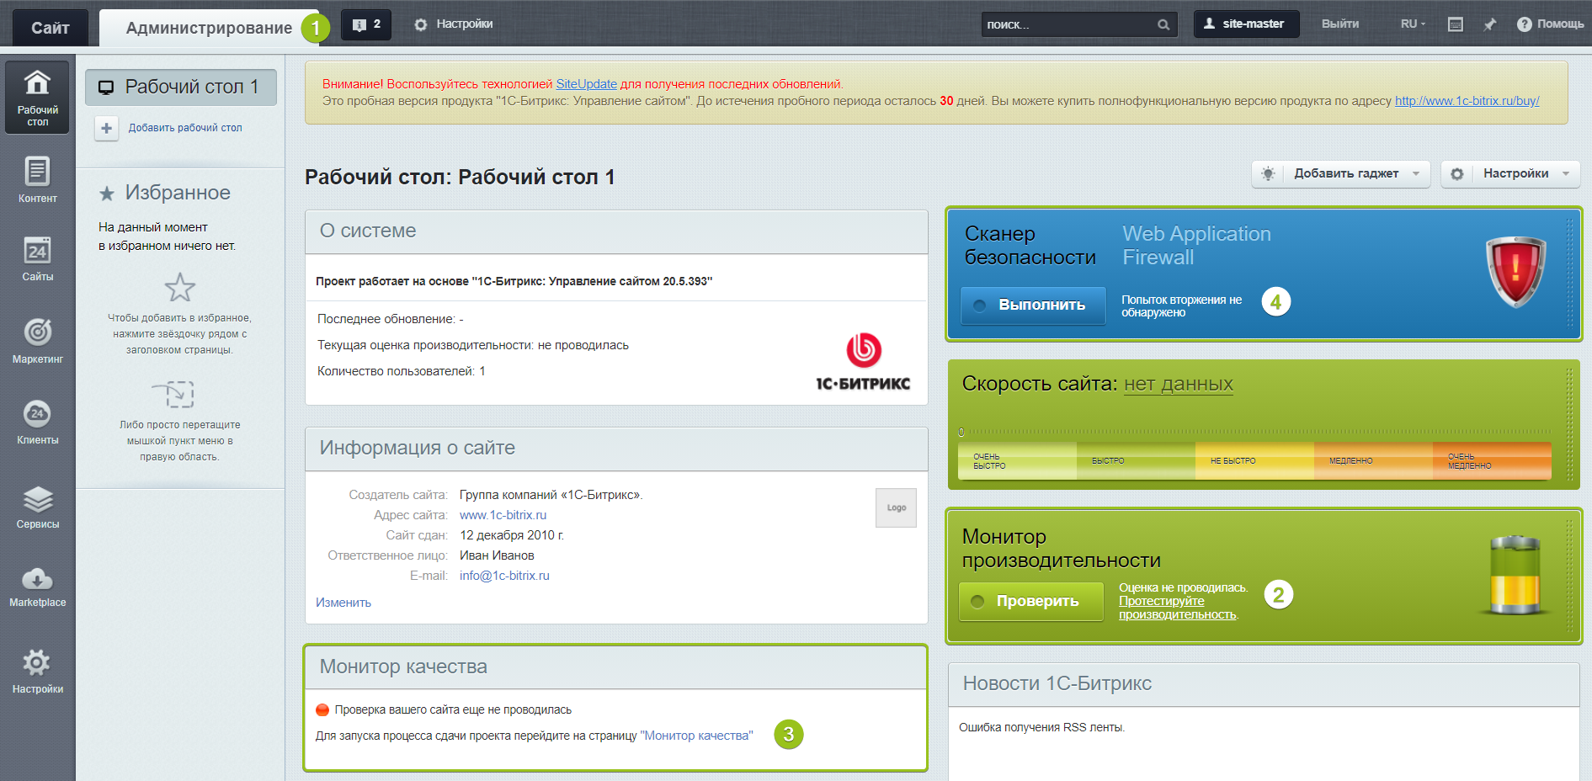Screen dimensions: 1592x781
Task: Click the О системе gadget header
Action: coord(616,231)
